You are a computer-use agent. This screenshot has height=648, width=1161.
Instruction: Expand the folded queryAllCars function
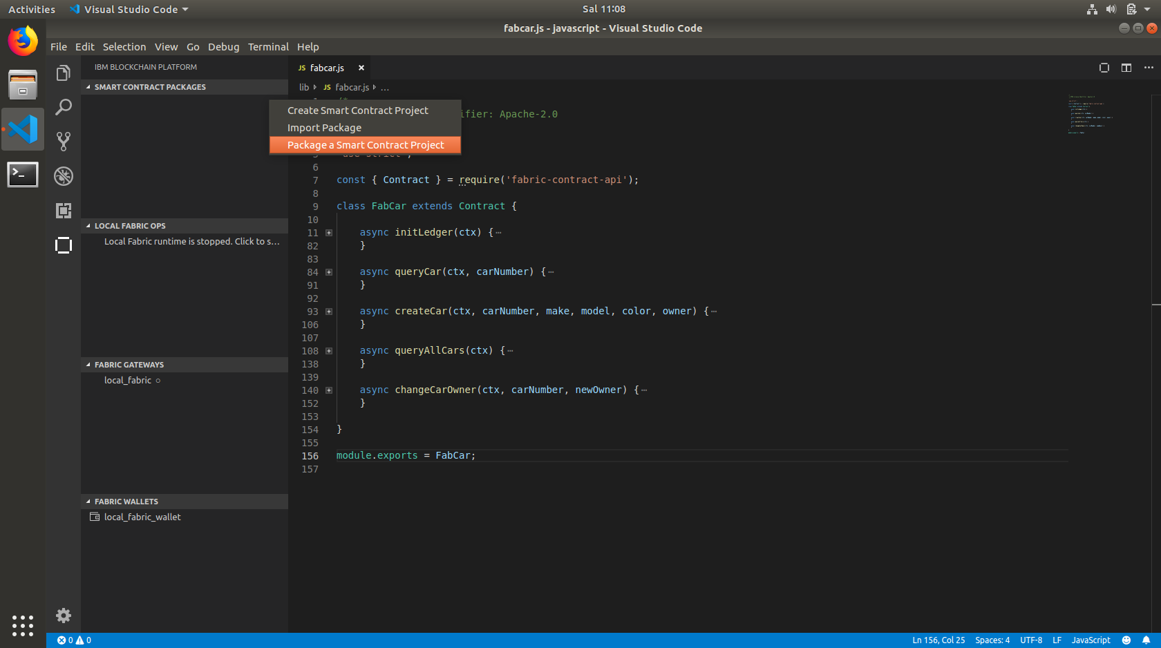(329, 351)
